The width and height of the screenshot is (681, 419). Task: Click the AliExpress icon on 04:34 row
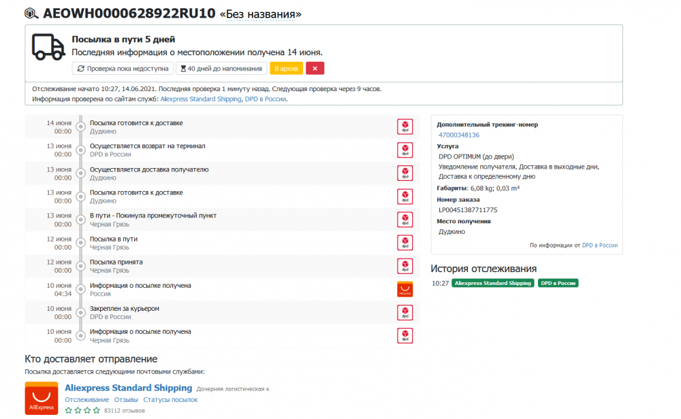[x=405, y=289]
